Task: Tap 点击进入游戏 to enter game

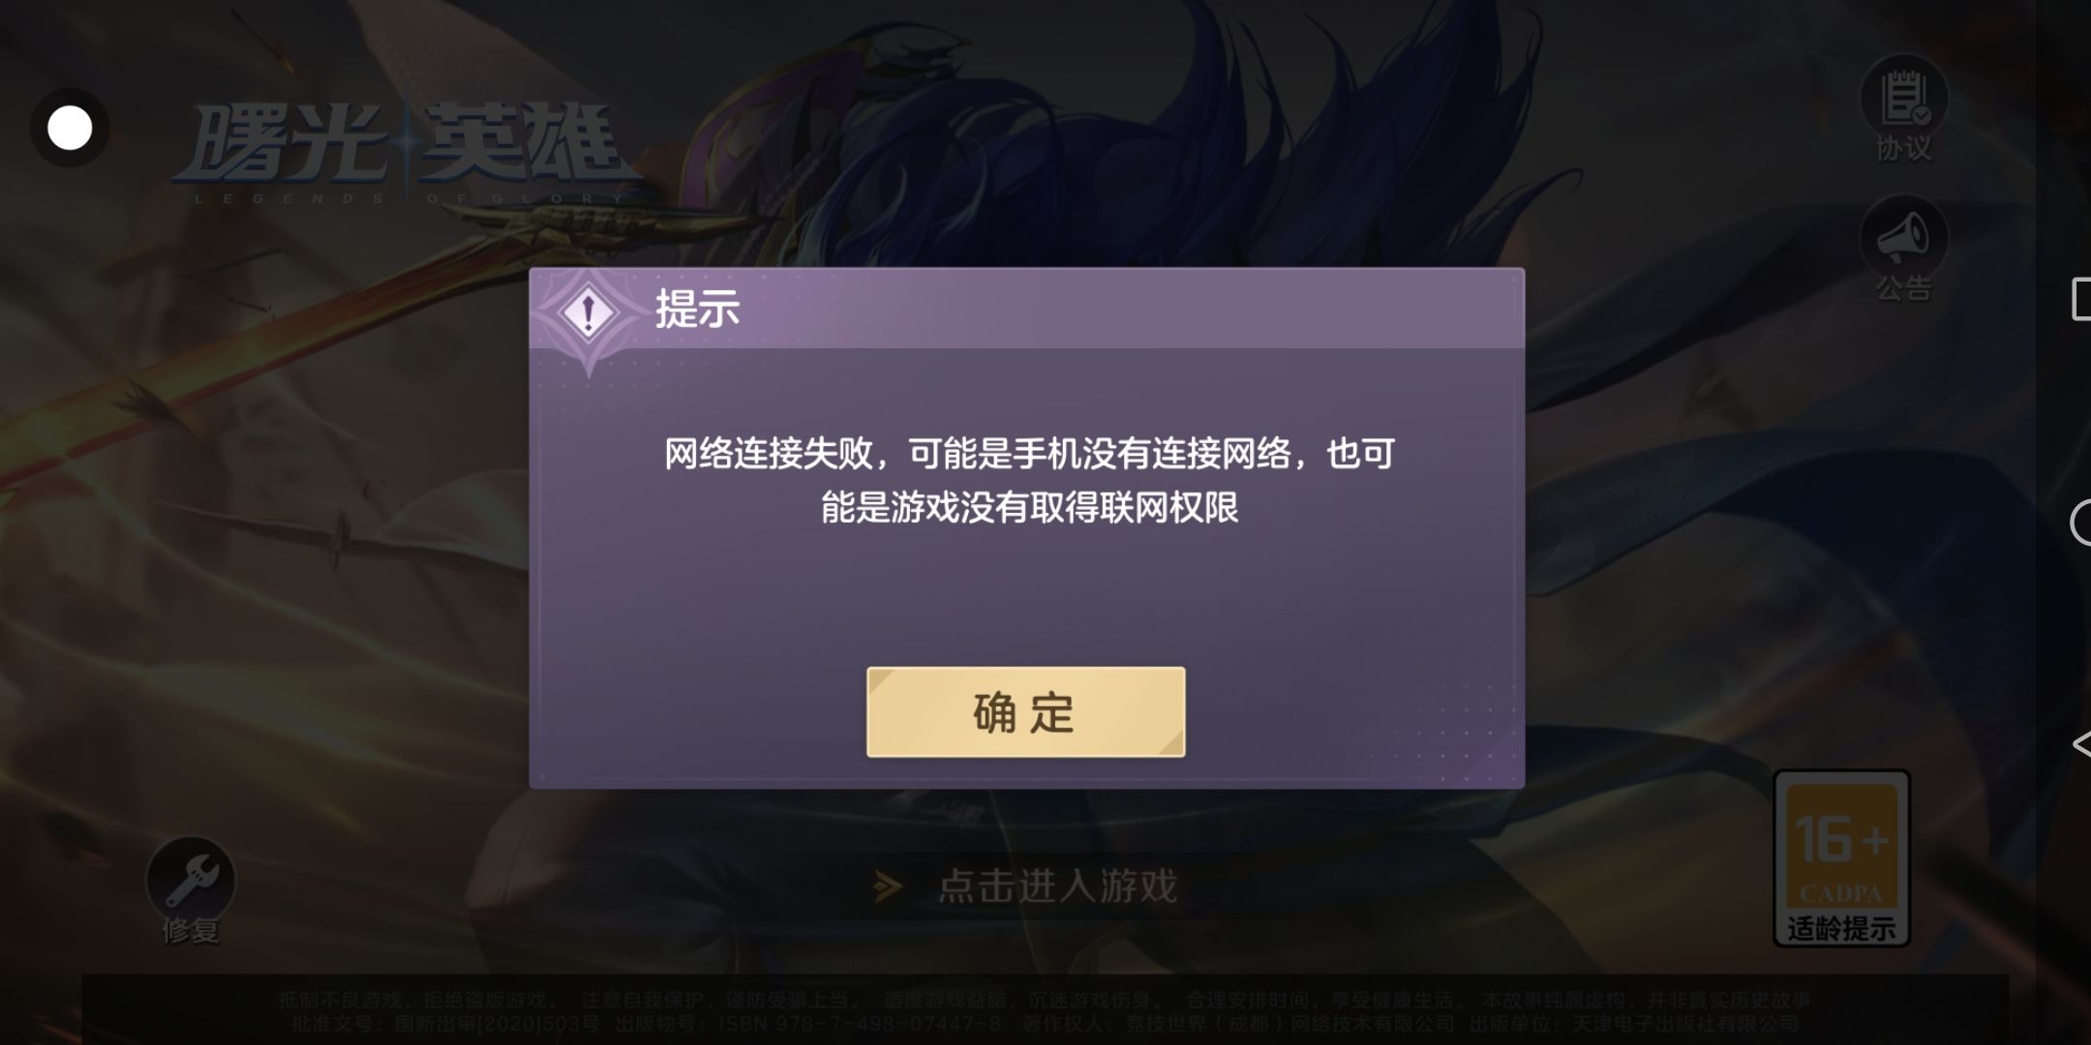Action: coord(1058,886)
